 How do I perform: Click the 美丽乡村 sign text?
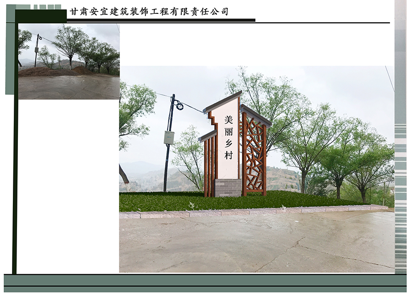229,137
